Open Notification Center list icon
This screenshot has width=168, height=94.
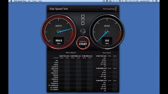coord(156,1)
